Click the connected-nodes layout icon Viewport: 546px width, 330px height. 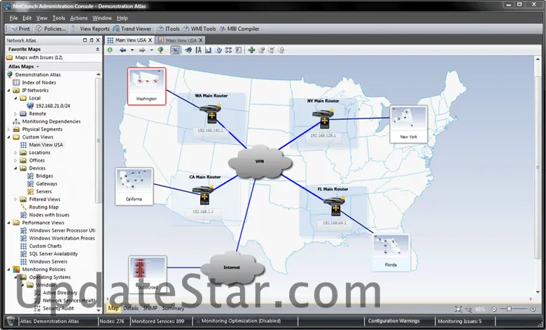(228, 50)
